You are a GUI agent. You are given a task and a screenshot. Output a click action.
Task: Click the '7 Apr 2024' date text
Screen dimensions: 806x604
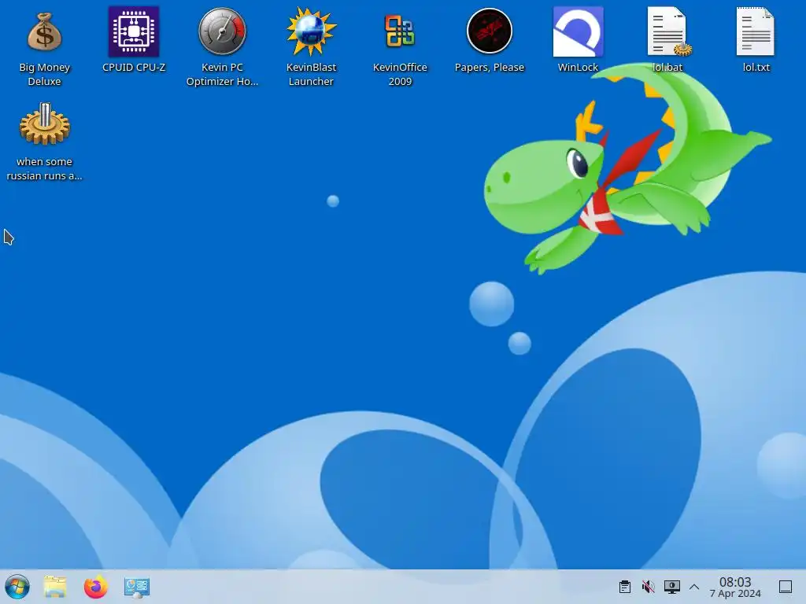(735, 594)
